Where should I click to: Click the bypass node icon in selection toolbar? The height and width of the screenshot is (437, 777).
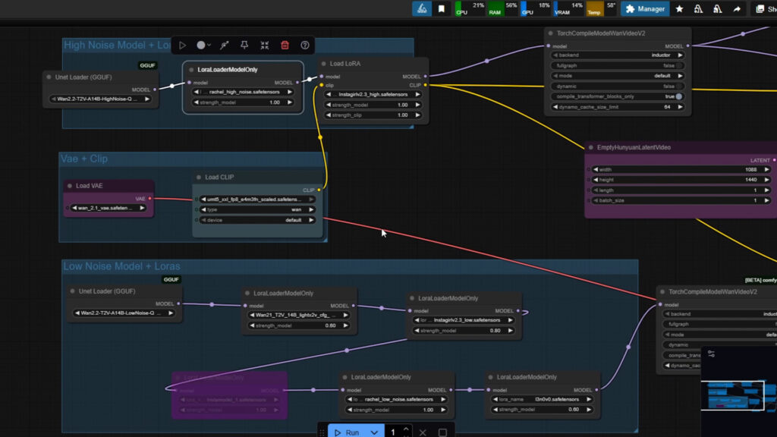[224, 46]
